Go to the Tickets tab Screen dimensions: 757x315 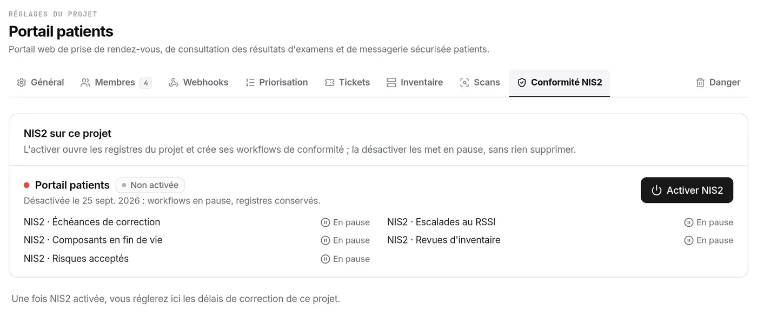click(x=348, y=83)
